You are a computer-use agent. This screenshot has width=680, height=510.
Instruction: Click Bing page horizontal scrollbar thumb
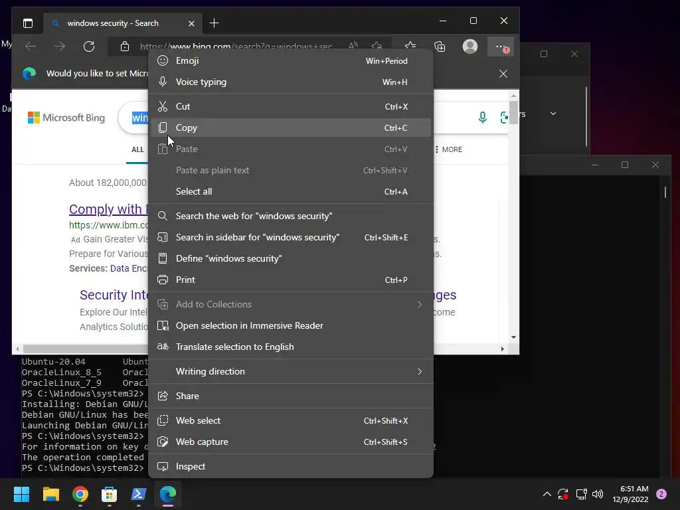[x=85, y=349]
